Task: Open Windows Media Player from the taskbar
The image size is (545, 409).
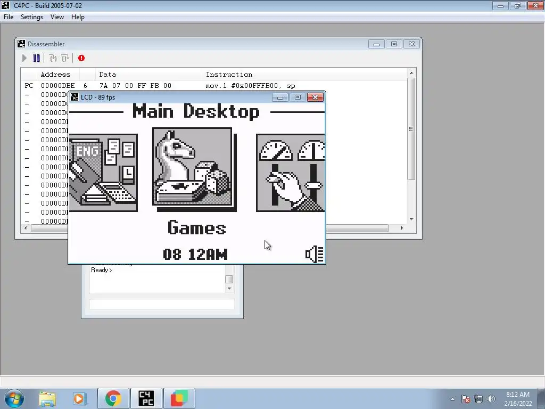Action: pyautogui.click(x=79, y=398)
